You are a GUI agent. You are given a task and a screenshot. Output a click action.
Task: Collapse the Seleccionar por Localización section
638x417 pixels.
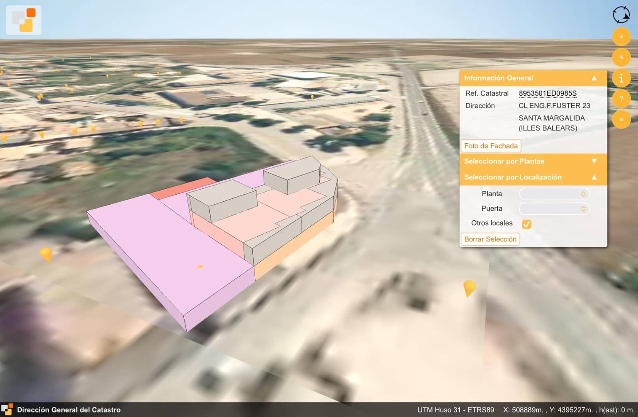pyautogui.click(x=594, y=177)
